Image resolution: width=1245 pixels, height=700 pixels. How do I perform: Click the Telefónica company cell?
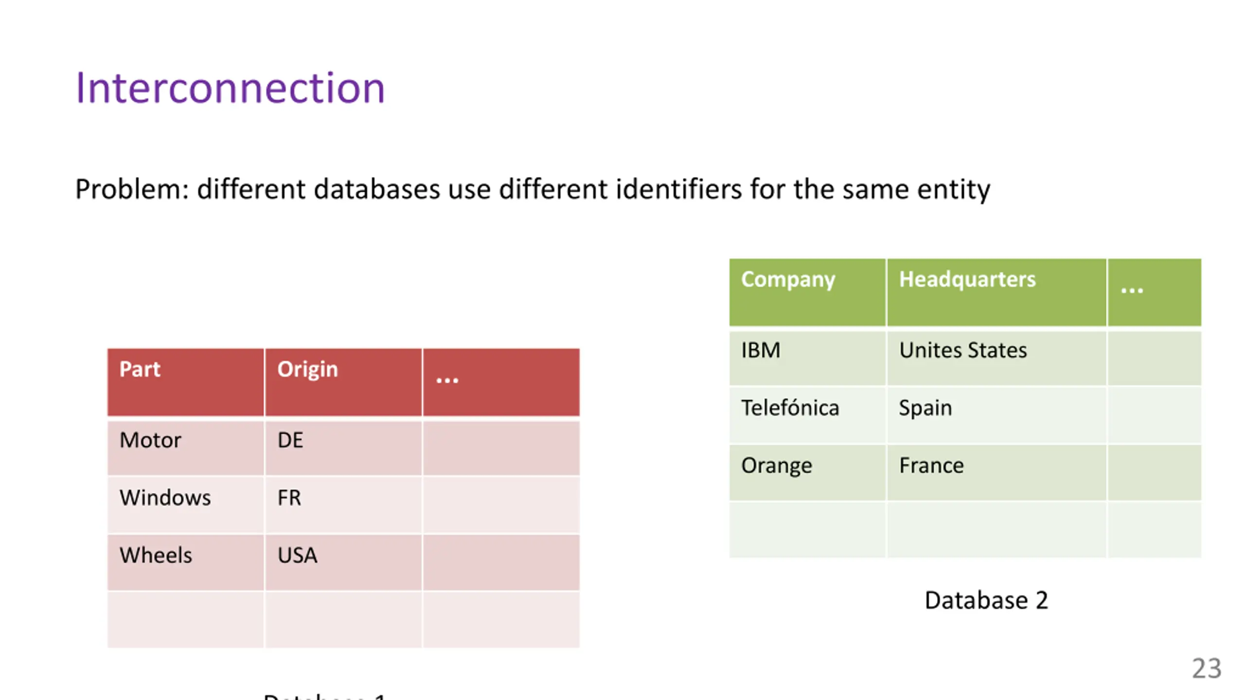pos(807,415)
